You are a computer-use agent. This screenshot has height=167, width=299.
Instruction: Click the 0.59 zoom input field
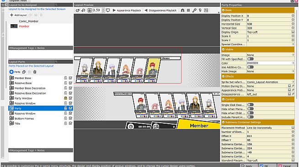click(x=97, y=10)
